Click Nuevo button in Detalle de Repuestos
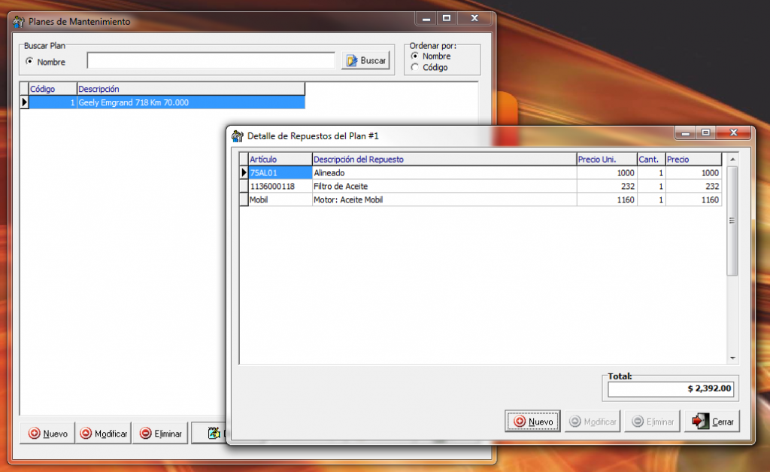 (x=532, y=422)
